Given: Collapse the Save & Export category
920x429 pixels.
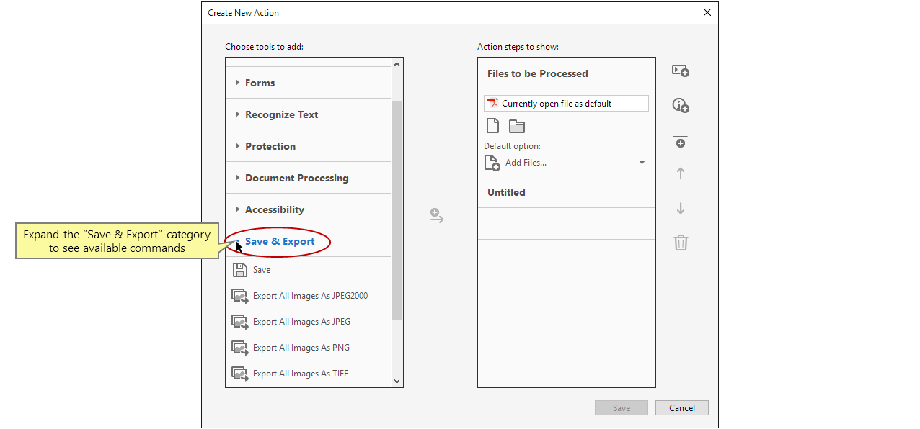Looking at the screenshot, I should [x=238, y=242].
